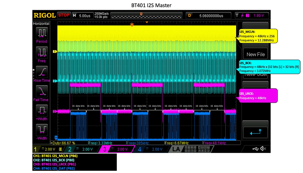This screenshot has width=303, height=173.
Task: Click the yellow I2S_MCLN annotation box
Action: tap(258, 36)
